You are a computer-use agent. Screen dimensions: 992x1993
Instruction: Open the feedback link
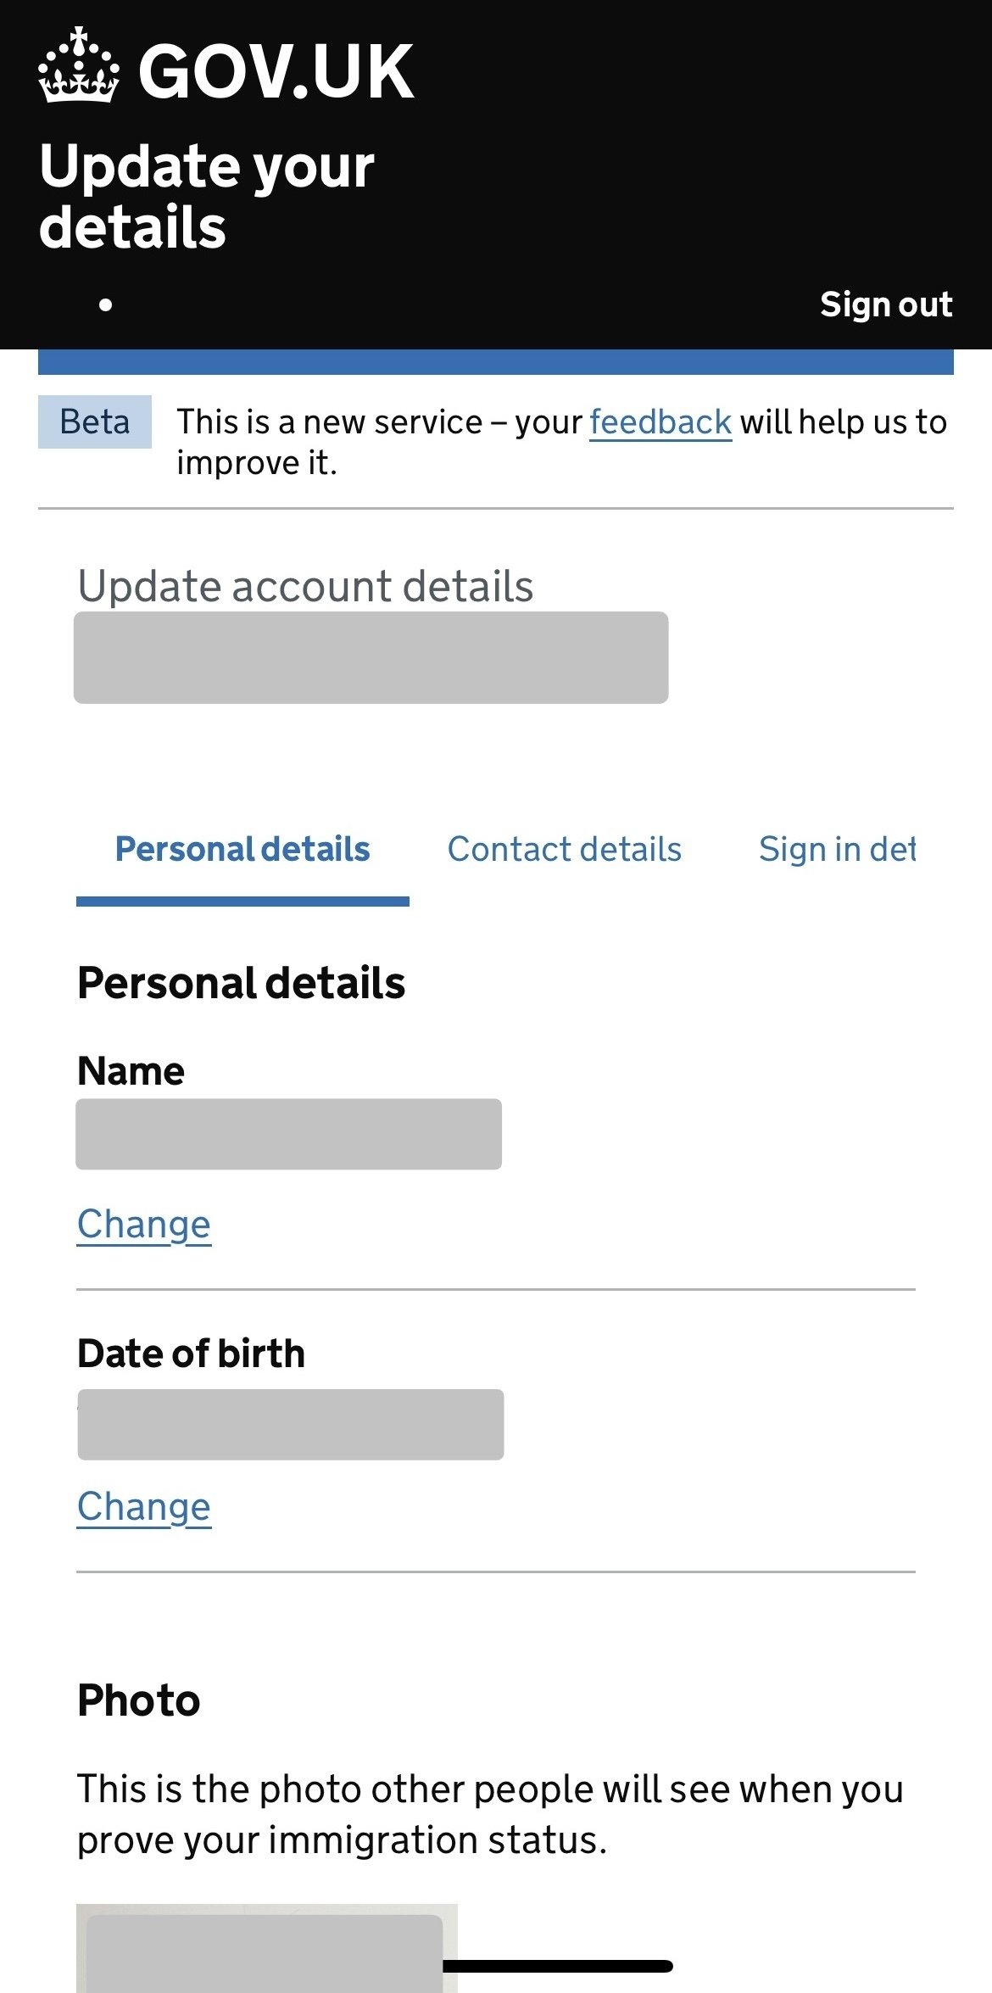pyautogui.click(x=660, y=421)
